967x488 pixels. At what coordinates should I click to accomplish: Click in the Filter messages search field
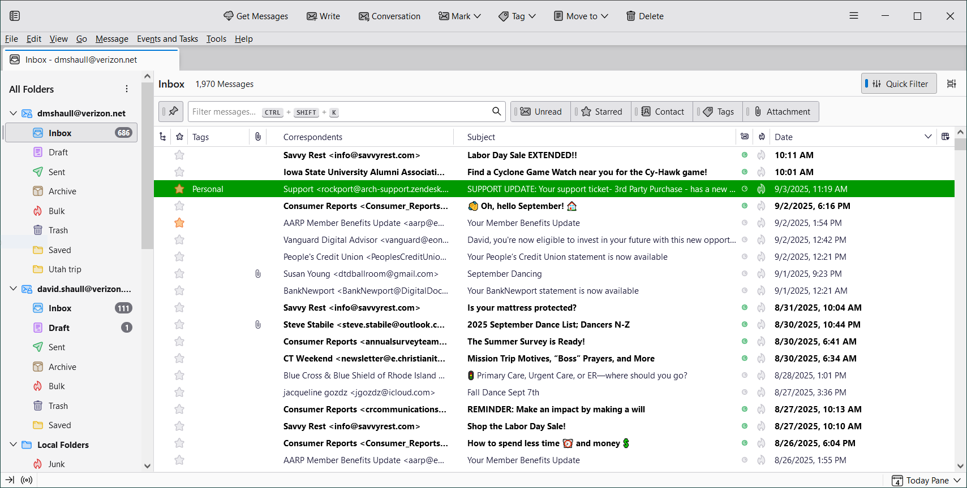[x=339, y=111]
